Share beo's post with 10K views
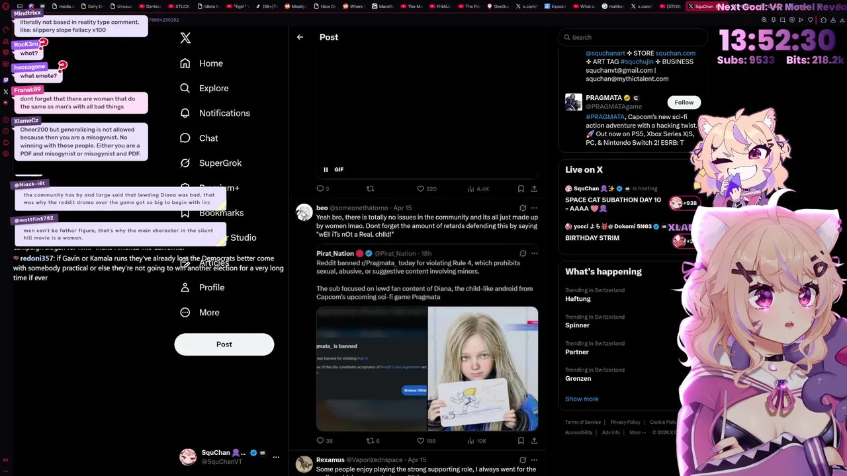847x476 pixels. pos(534,441)
